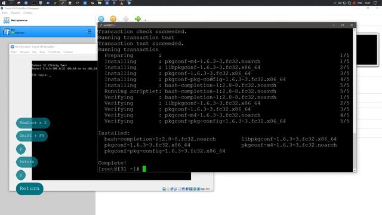The image size is (382, 215).
Task: Click recording indicator in VM status bar
Action: point(191,189)
